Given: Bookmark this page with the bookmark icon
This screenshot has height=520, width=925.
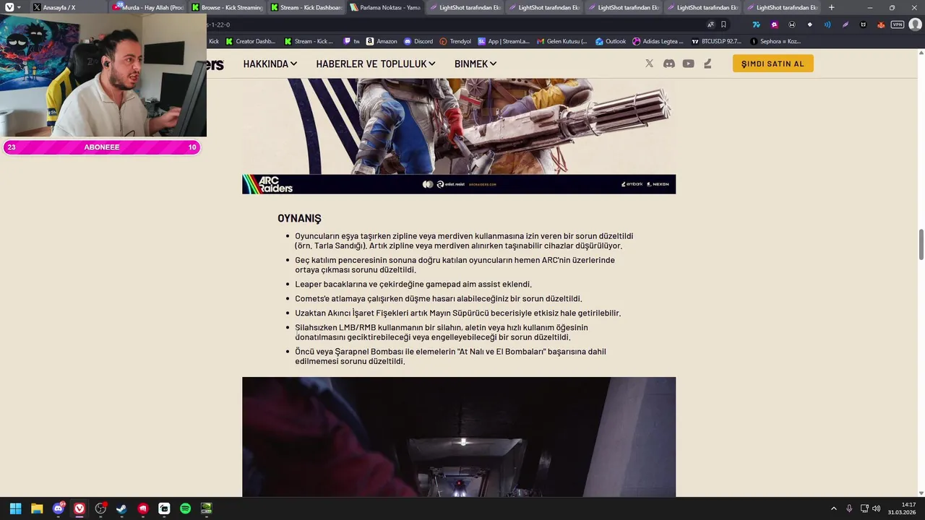Looking at the screenshot, I should pos(723,25).
